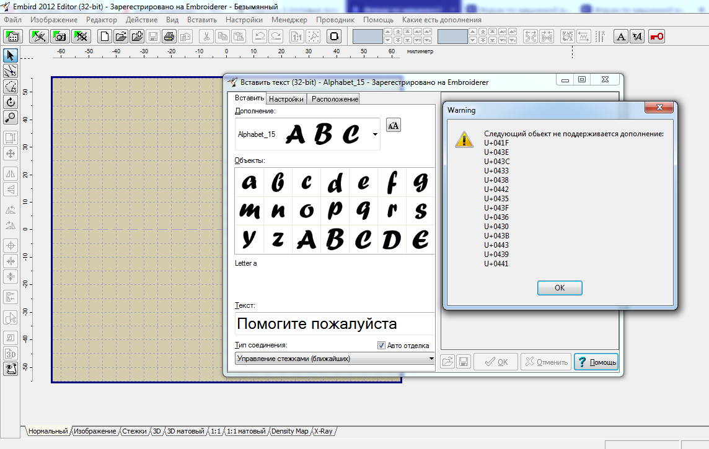Switch to the 'Расположение' tab
Image resolution: width=709 pixels, height=449 pixels.
[335, 99]
